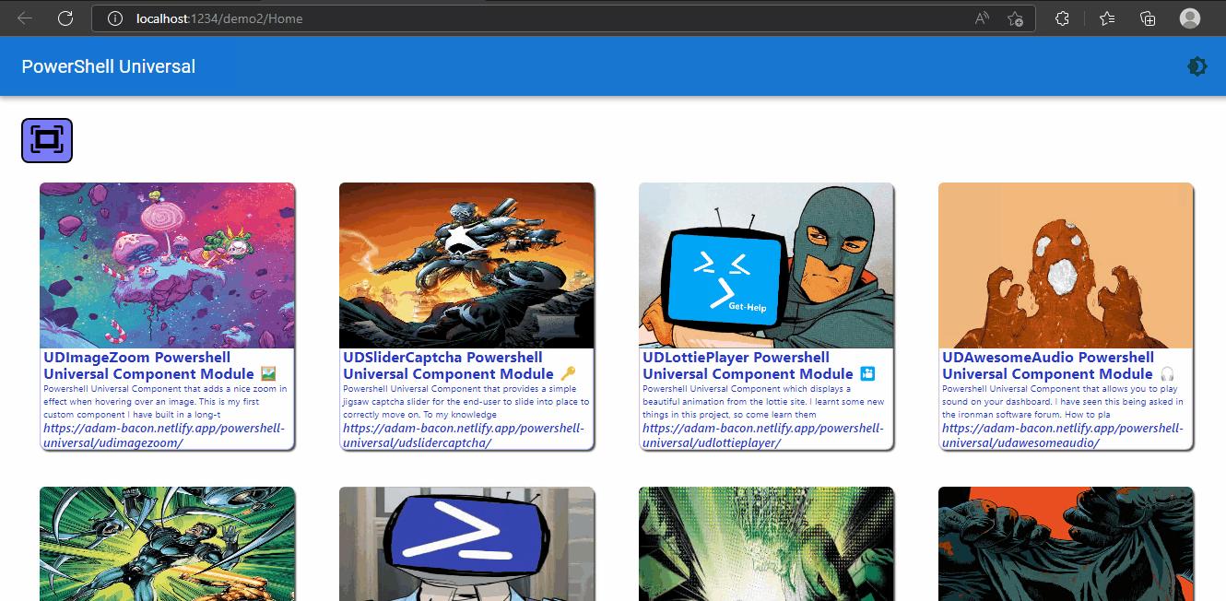Click the UDAwesomeAudio description about playing sound
Image resolution: width=1226 pixels, height=601 pixels.
1063,402
